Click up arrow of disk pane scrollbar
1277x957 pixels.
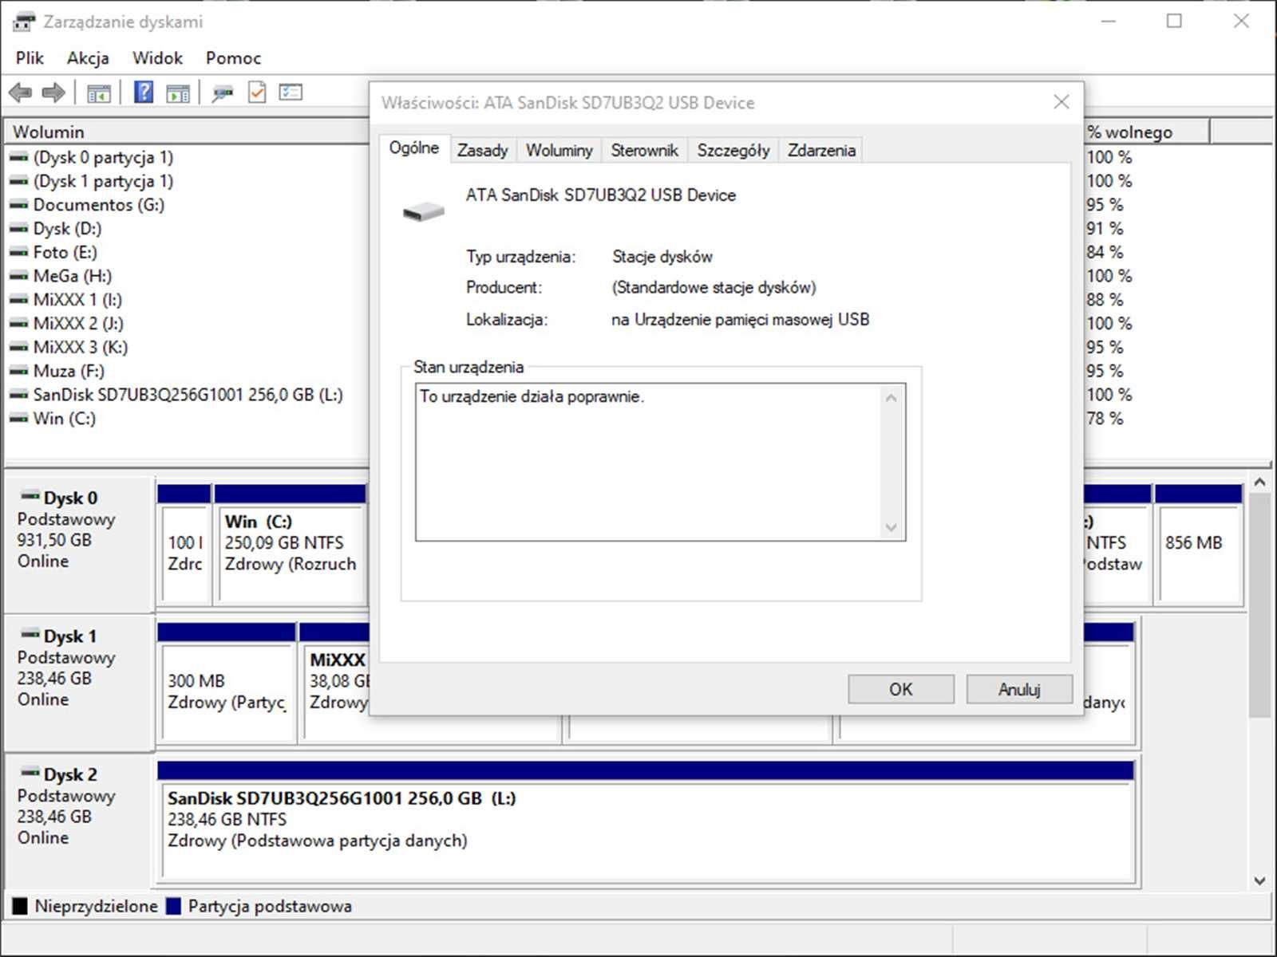pos(1259,482)
